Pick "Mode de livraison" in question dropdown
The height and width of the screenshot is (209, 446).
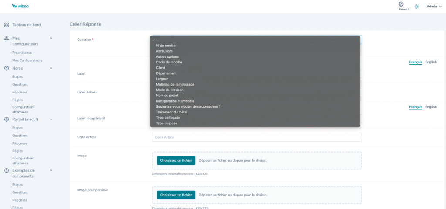170,90
